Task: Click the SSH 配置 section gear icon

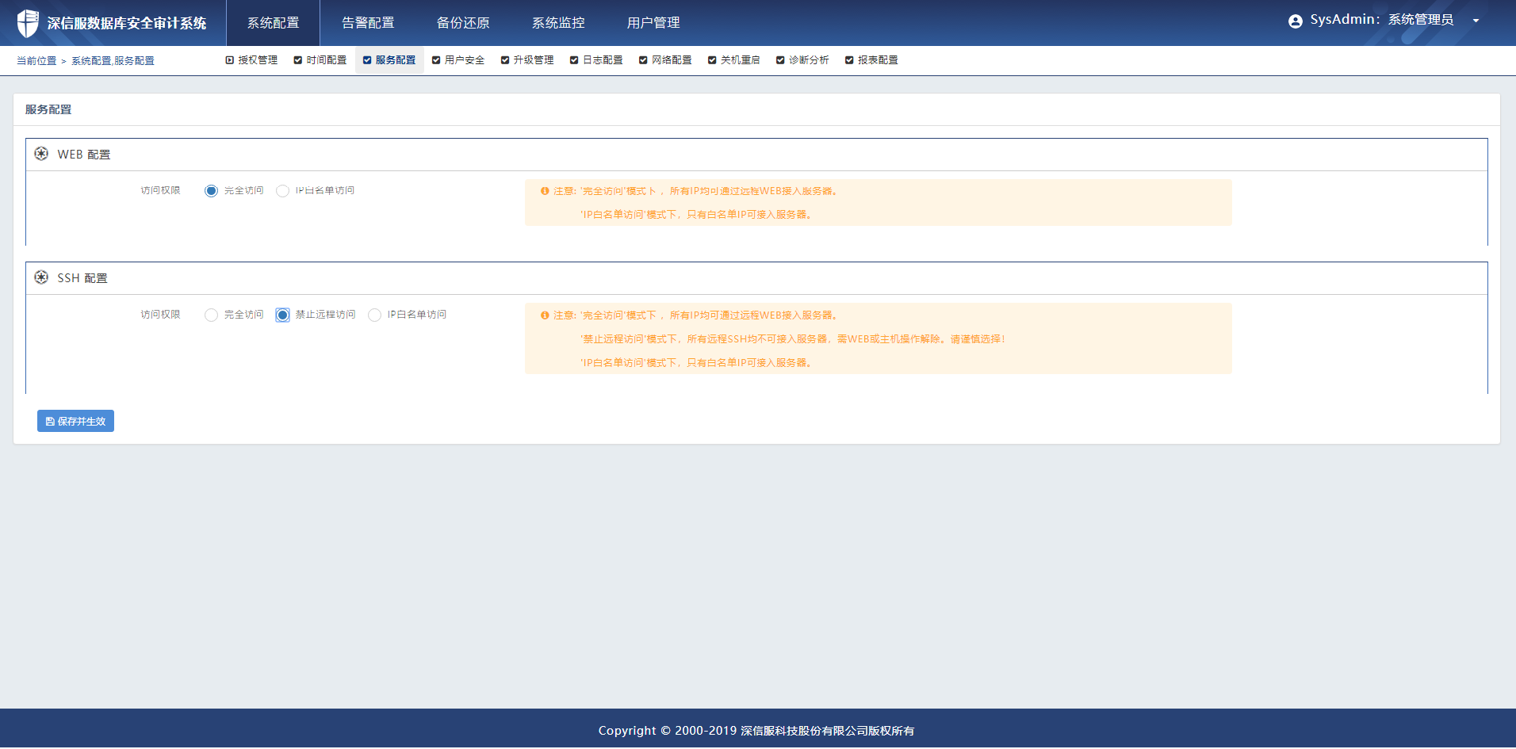Action: tap(41, 277)
